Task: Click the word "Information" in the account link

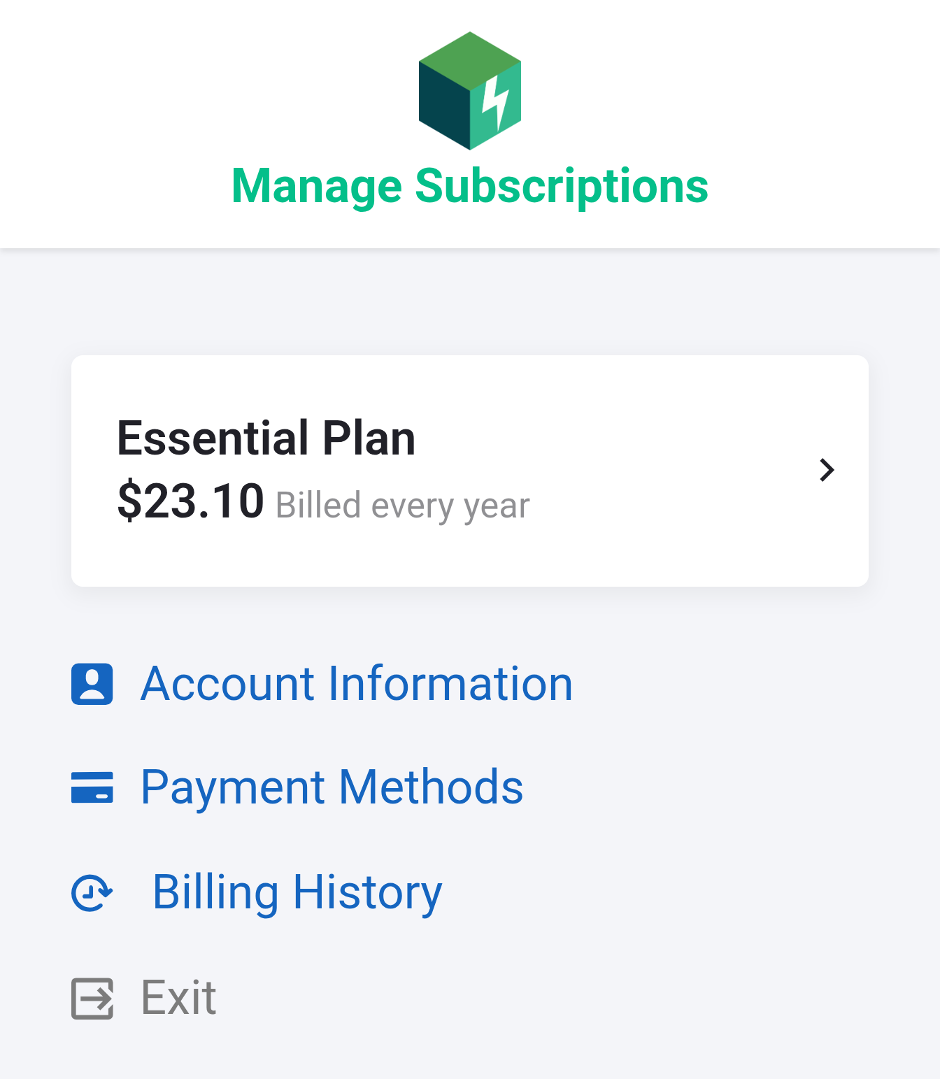Action: tap(450, 684)
